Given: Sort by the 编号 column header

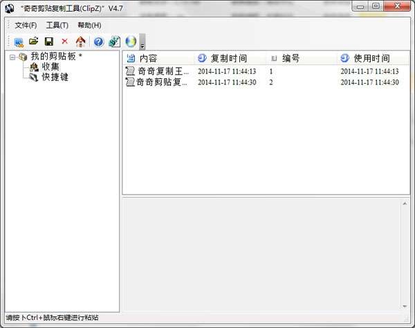Looking at the screenshot, I should (x=301, y=58).
